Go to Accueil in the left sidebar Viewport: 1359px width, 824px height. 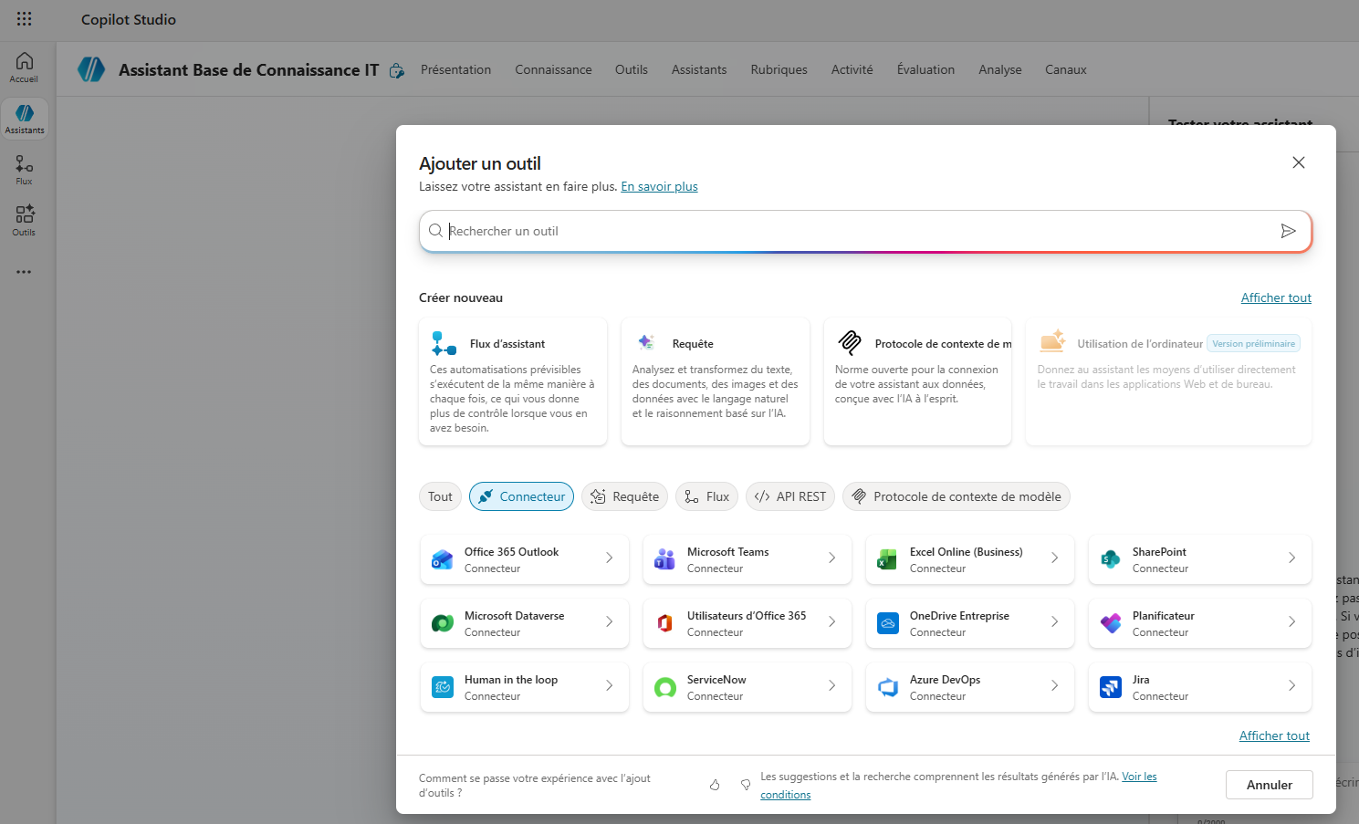pos(25,68)
